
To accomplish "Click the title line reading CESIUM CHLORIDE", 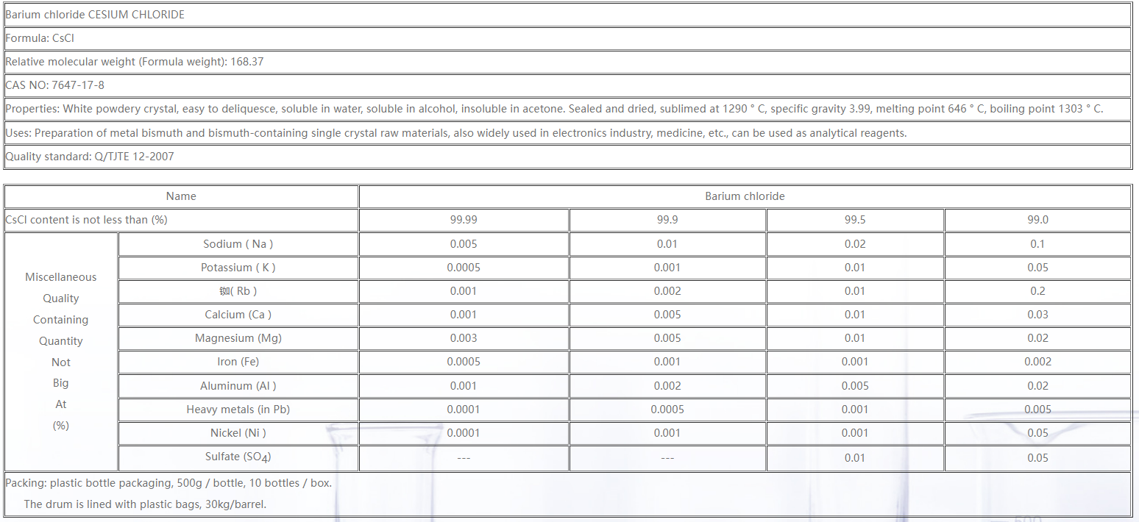I will coord(96,15).
